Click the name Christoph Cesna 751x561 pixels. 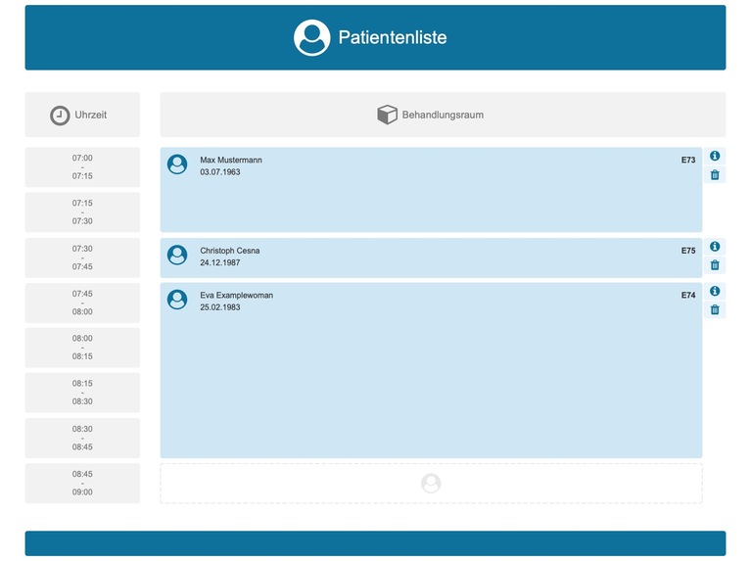[230, 251]
